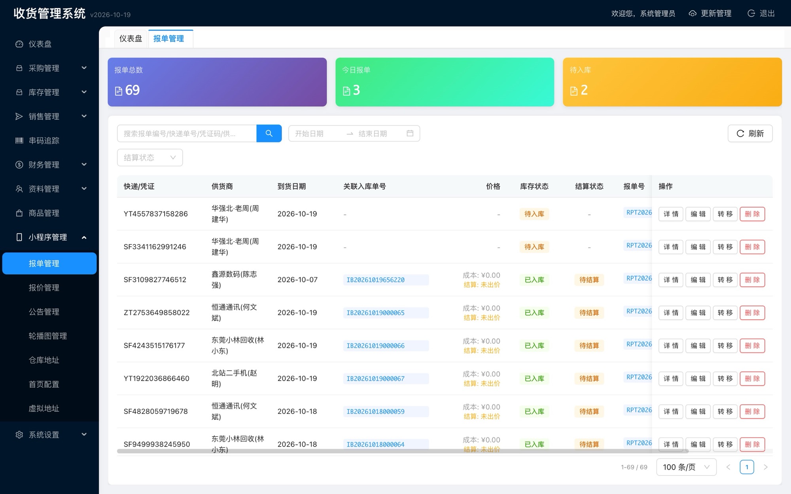791x494 pixels.
Task: Click the table horizontal scrollbar
Action: 403,451
